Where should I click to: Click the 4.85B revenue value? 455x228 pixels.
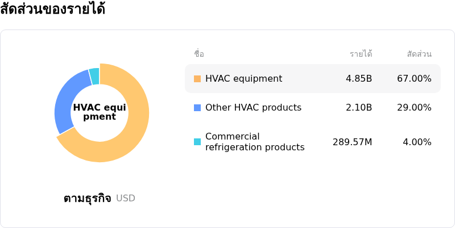[x=359, y=79]
